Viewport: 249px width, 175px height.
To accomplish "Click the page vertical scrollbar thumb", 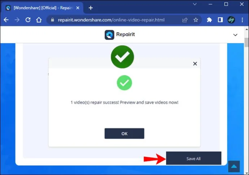I will [246, 42].
